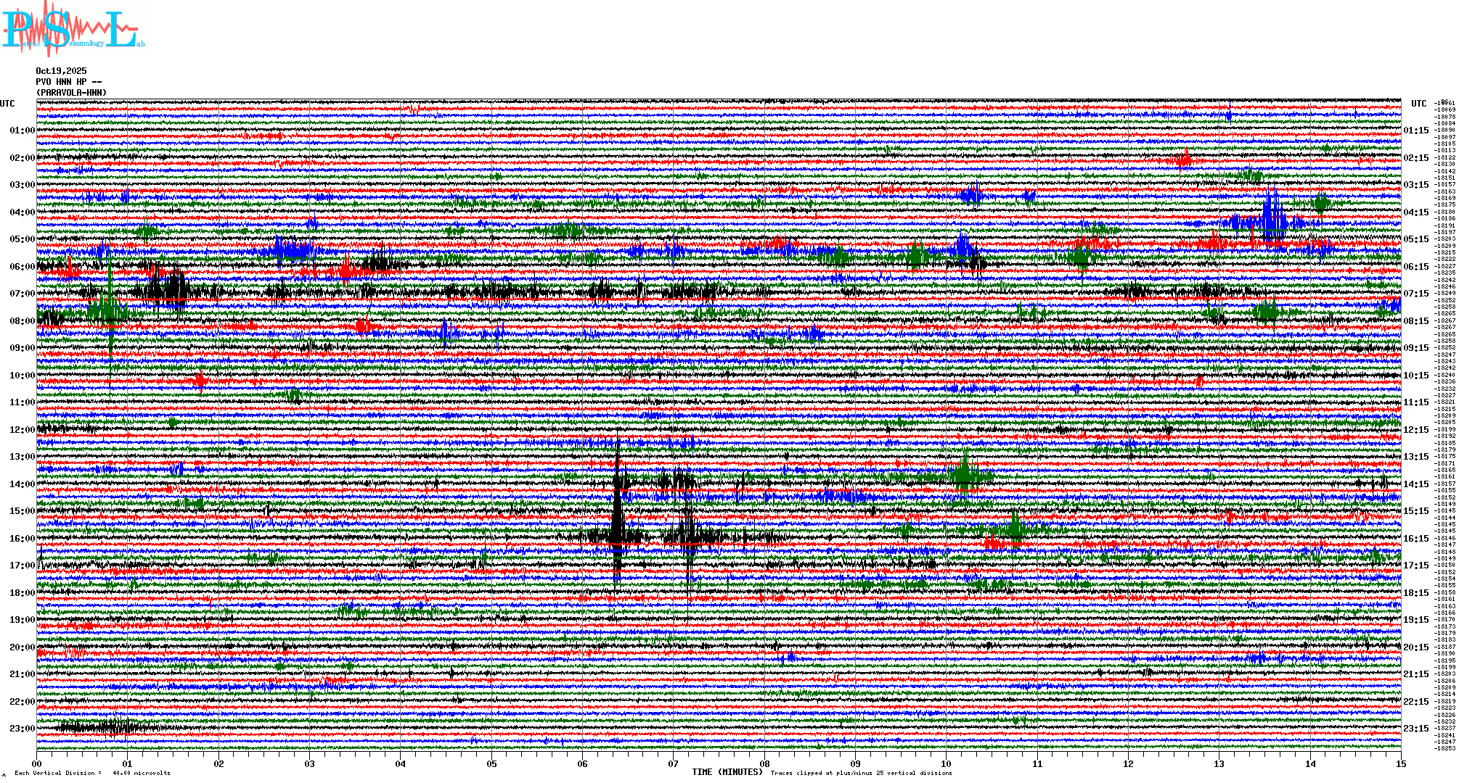1459x783 pixels.
Task: Click the vertical division microvolts scale note
Action: [92, 773]
